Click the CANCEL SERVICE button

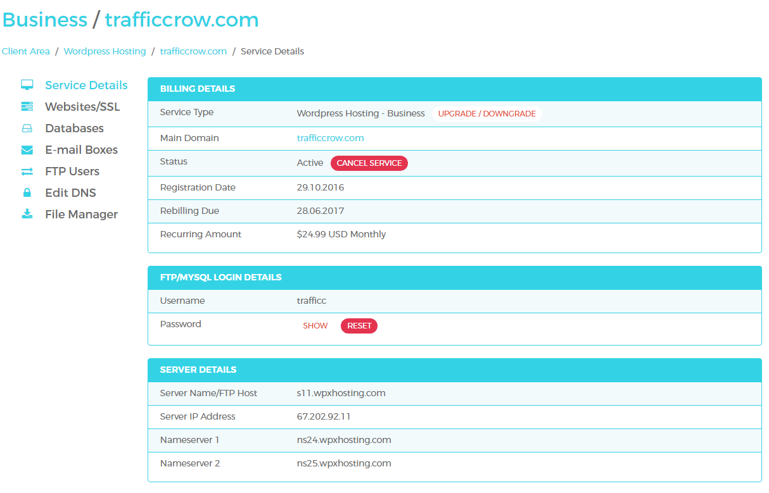tap(369, 163)
